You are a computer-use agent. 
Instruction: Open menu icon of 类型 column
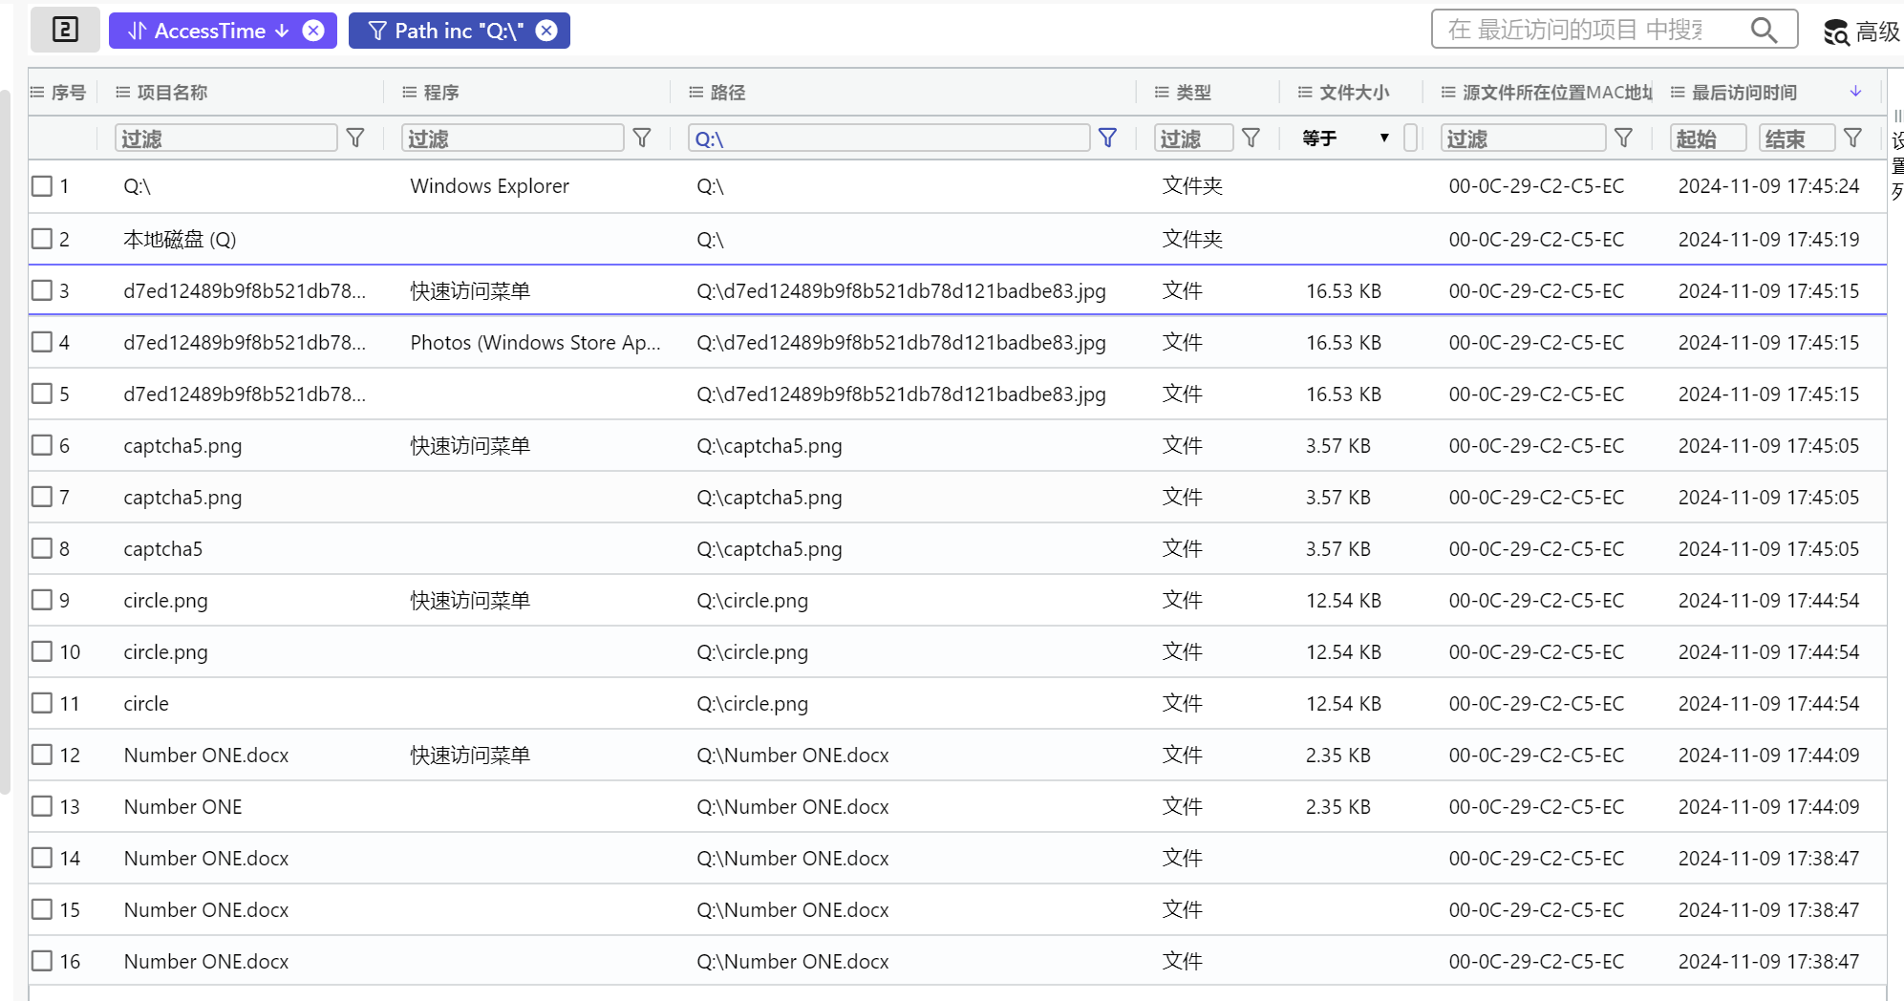[x=1162, y=93]
